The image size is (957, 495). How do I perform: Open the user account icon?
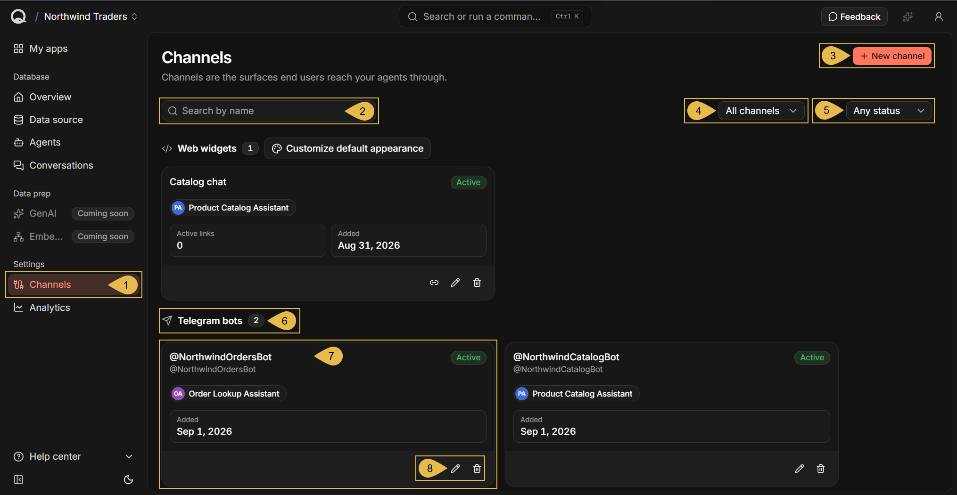point(939,16)
